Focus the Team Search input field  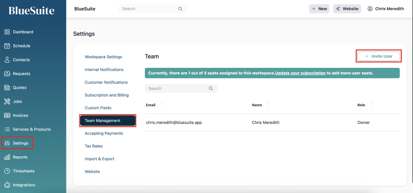coord(181,88)
